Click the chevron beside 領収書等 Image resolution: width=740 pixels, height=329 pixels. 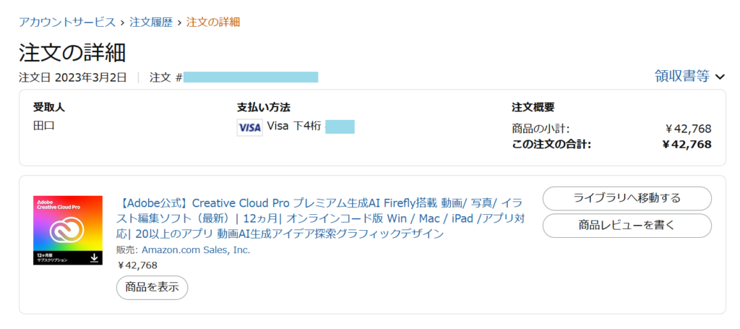coord(720,77)
